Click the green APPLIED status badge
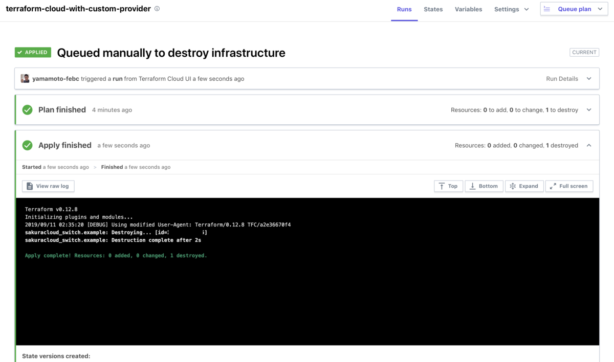The height and width of the screenshot is (362, 614). click(33, 52)
